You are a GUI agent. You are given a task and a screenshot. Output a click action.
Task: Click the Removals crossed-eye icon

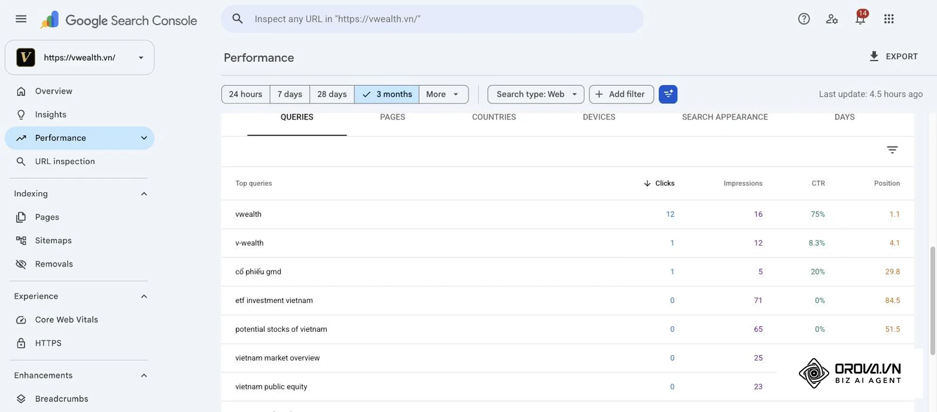tap(21, 264)
